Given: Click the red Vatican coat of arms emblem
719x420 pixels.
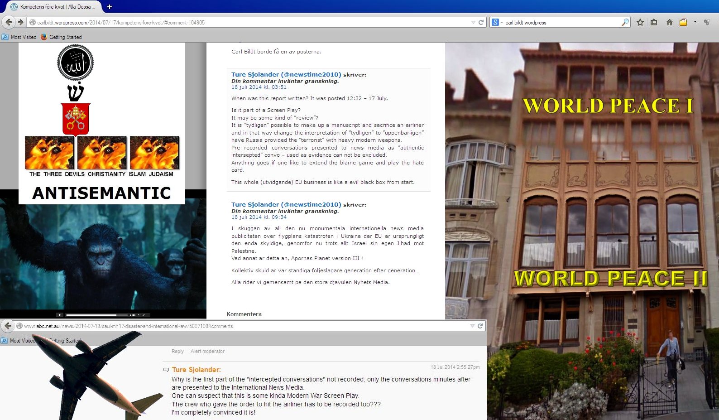Looking at the screenshot, I should click(x=76, y=119).
